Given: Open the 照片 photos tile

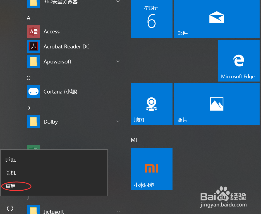Looking at the screenshot, I should pyautogui.click(x=217, y=104).
